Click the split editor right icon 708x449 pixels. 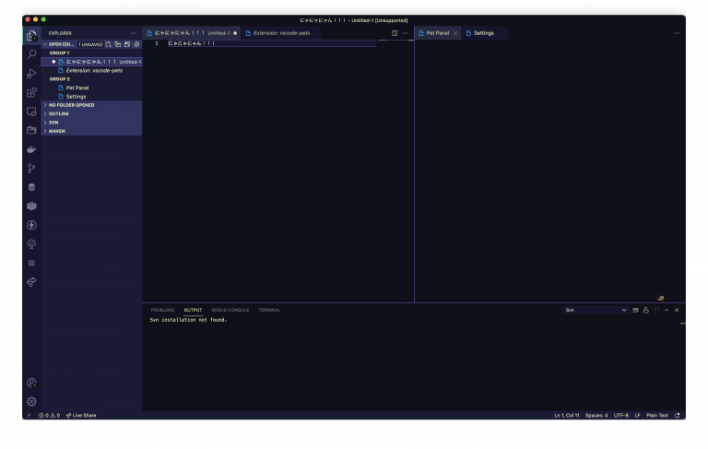(x=395, y=33)
